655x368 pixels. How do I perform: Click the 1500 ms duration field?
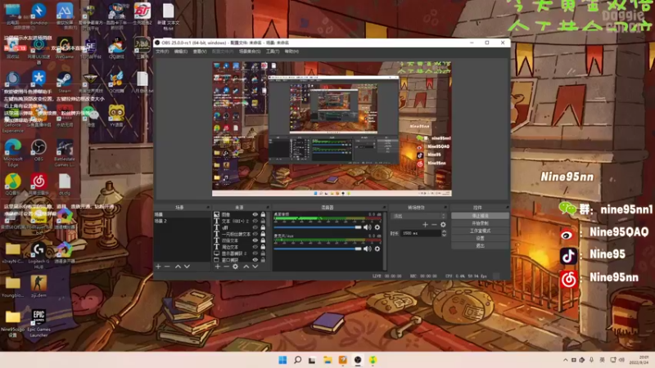tap(421, 233)
